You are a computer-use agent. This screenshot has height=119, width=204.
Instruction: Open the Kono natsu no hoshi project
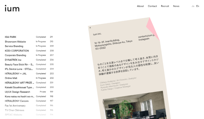[x=20, y=97]
